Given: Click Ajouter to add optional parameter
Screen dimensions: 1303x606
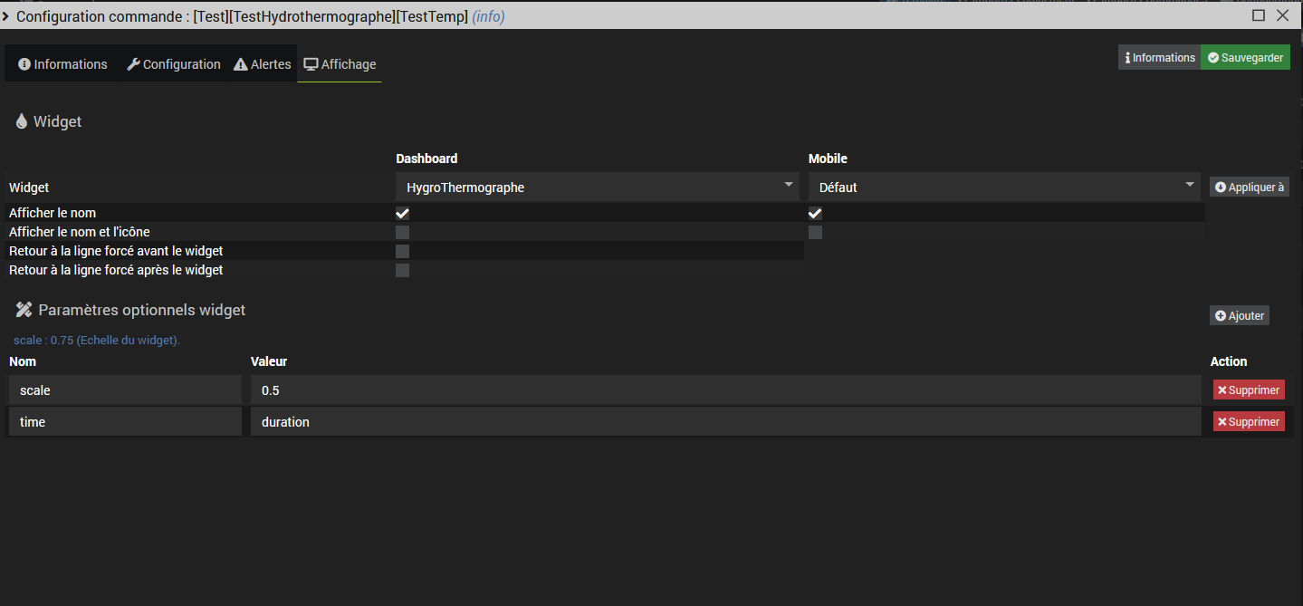Looking at the screenshot, I should [x=1239, y=315].
